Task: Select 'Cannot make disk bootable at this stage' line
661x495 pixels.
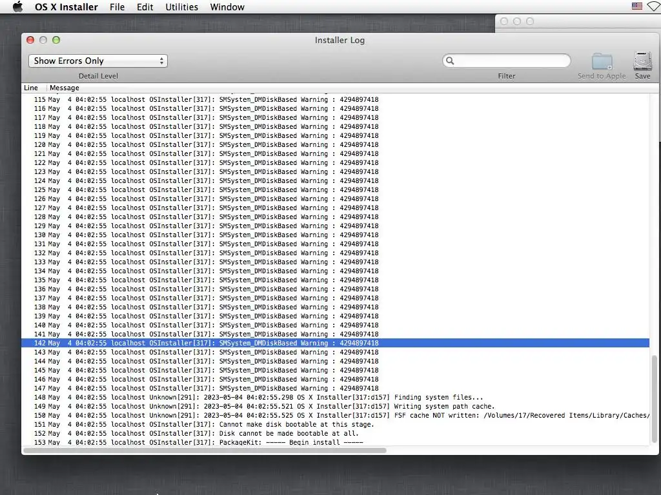Action: [x=335, y=425]
